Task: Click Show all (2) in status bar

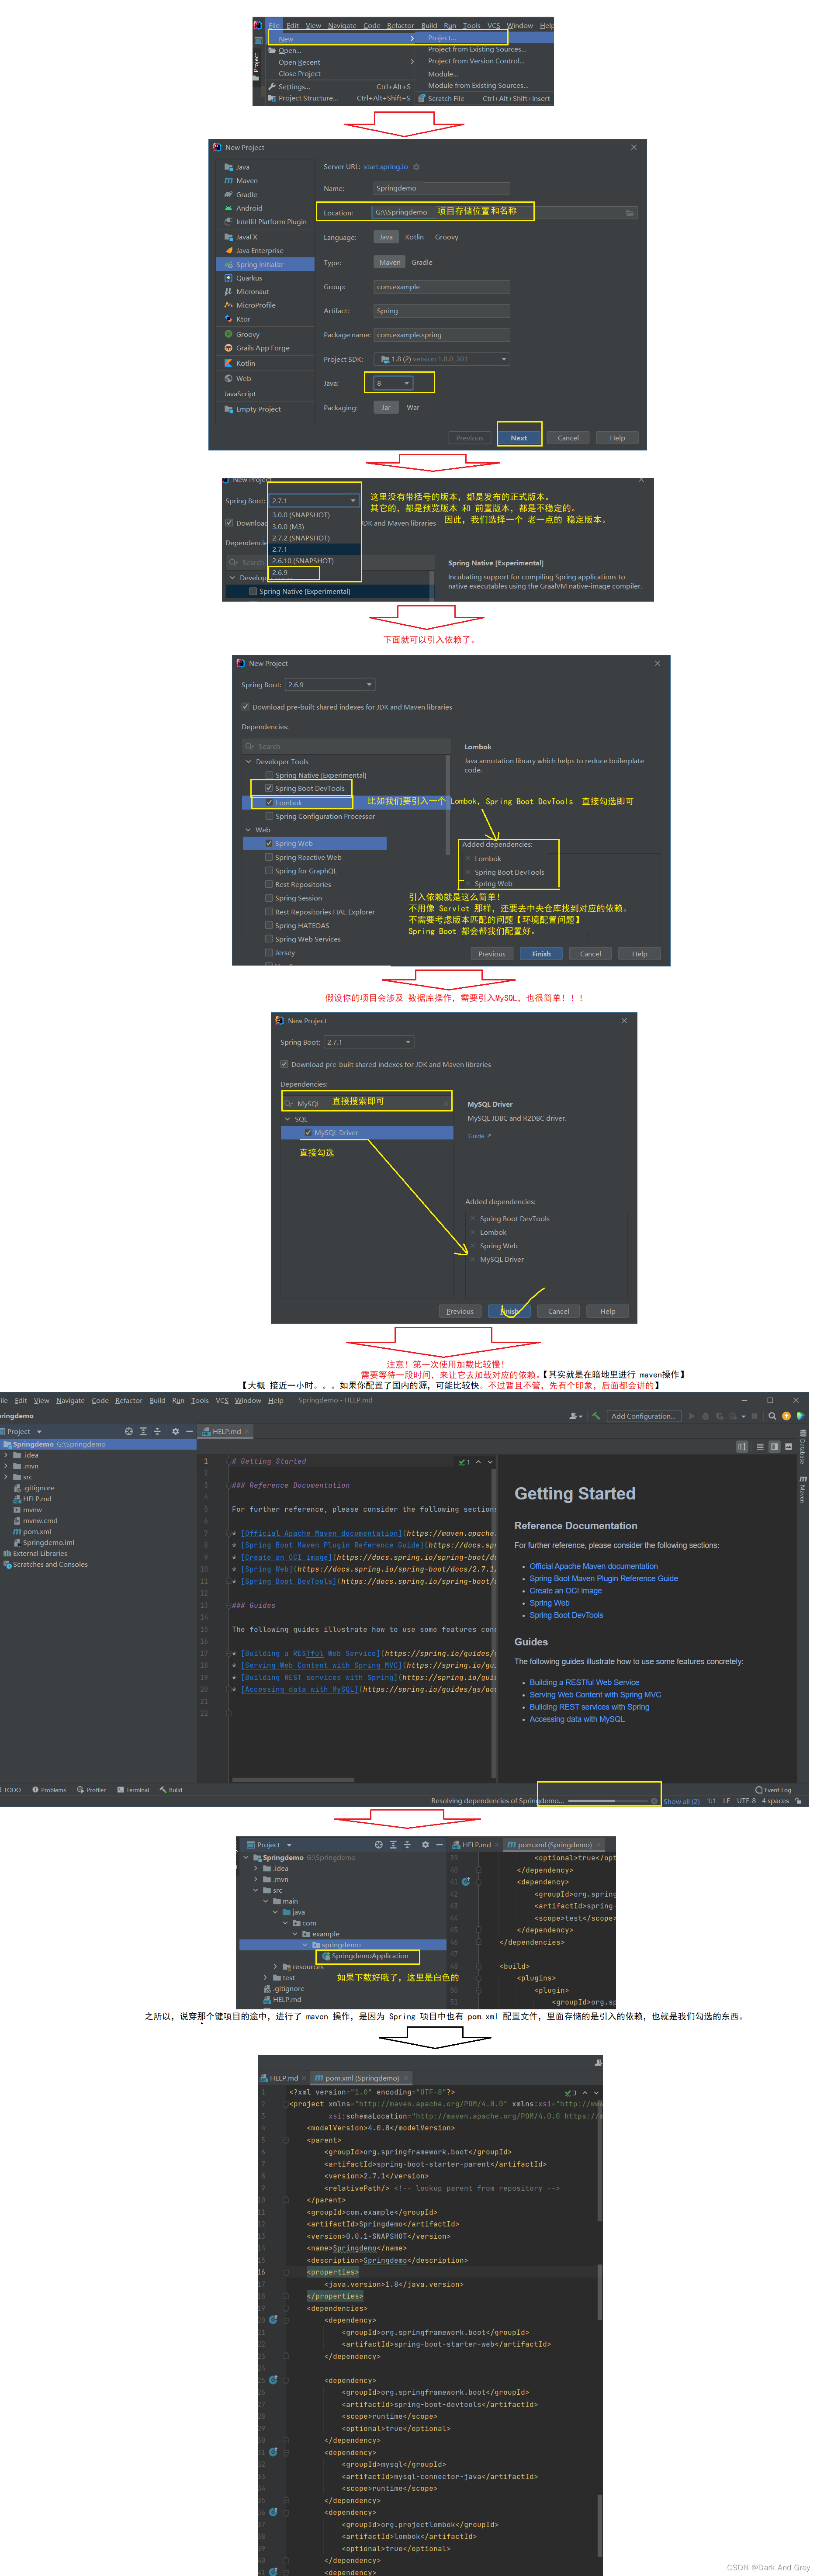Action: (x=681, y=1801)
